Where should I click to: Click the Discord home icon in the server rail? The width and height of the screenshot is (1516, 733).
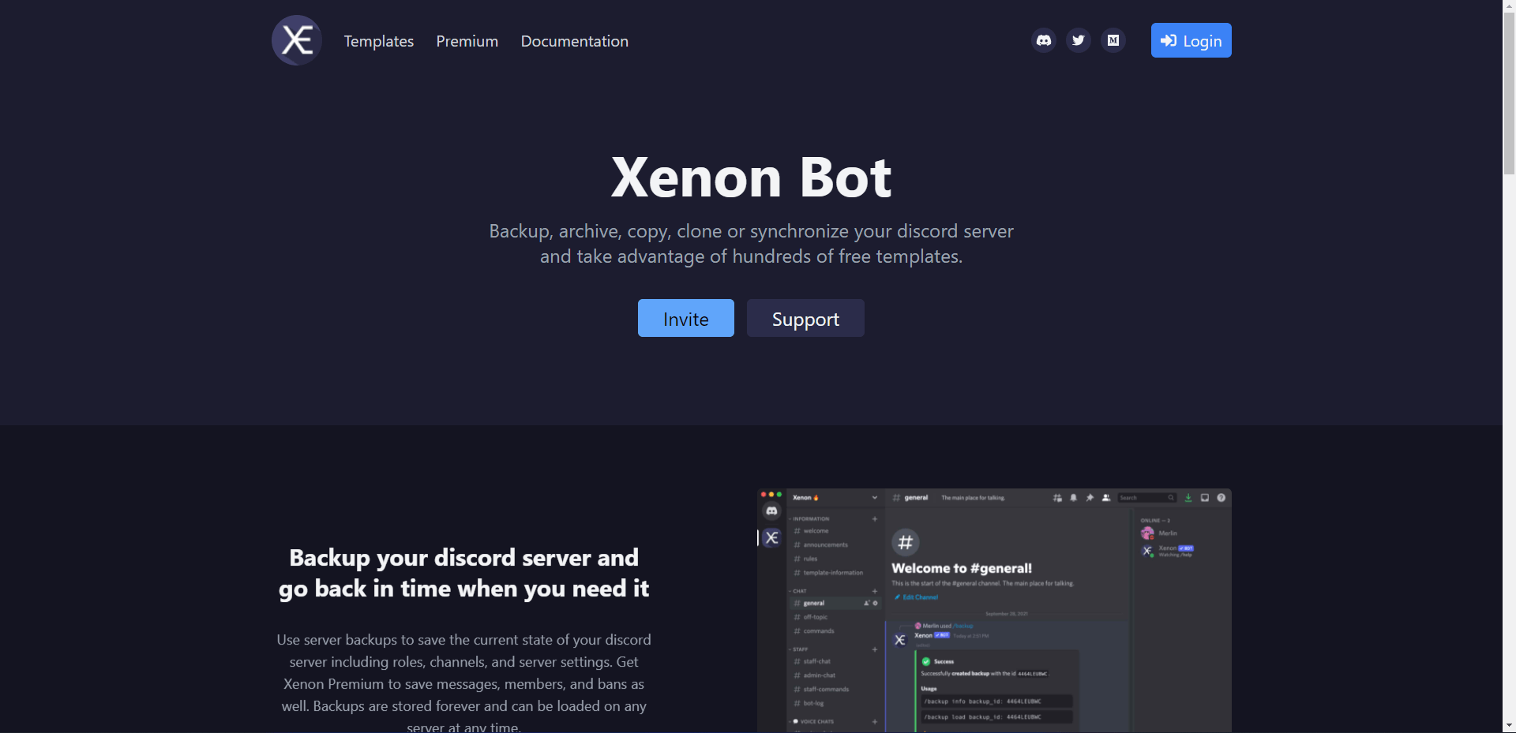771,511
